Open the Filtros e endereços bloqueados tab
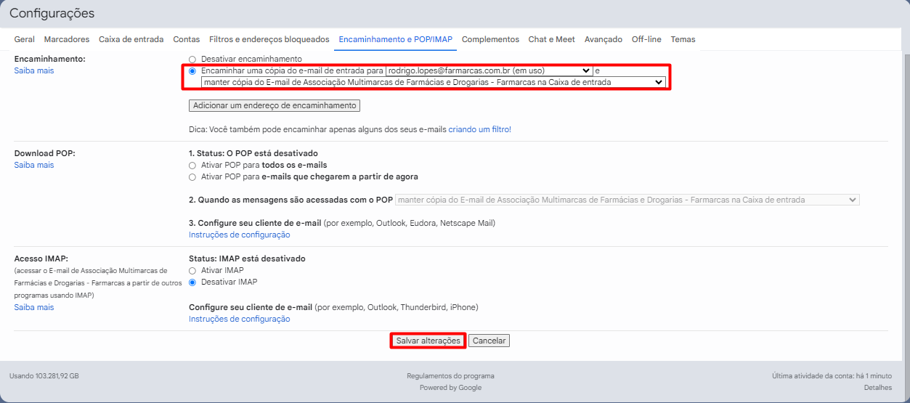The height and width of the screenshot is (403, 910). tap(269, 39)
